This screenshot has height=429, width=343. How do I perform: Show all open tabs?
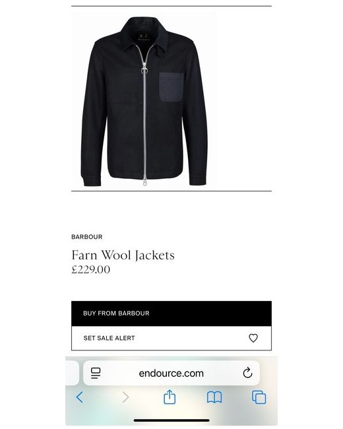pyautogui.click(x=259, y=397)
